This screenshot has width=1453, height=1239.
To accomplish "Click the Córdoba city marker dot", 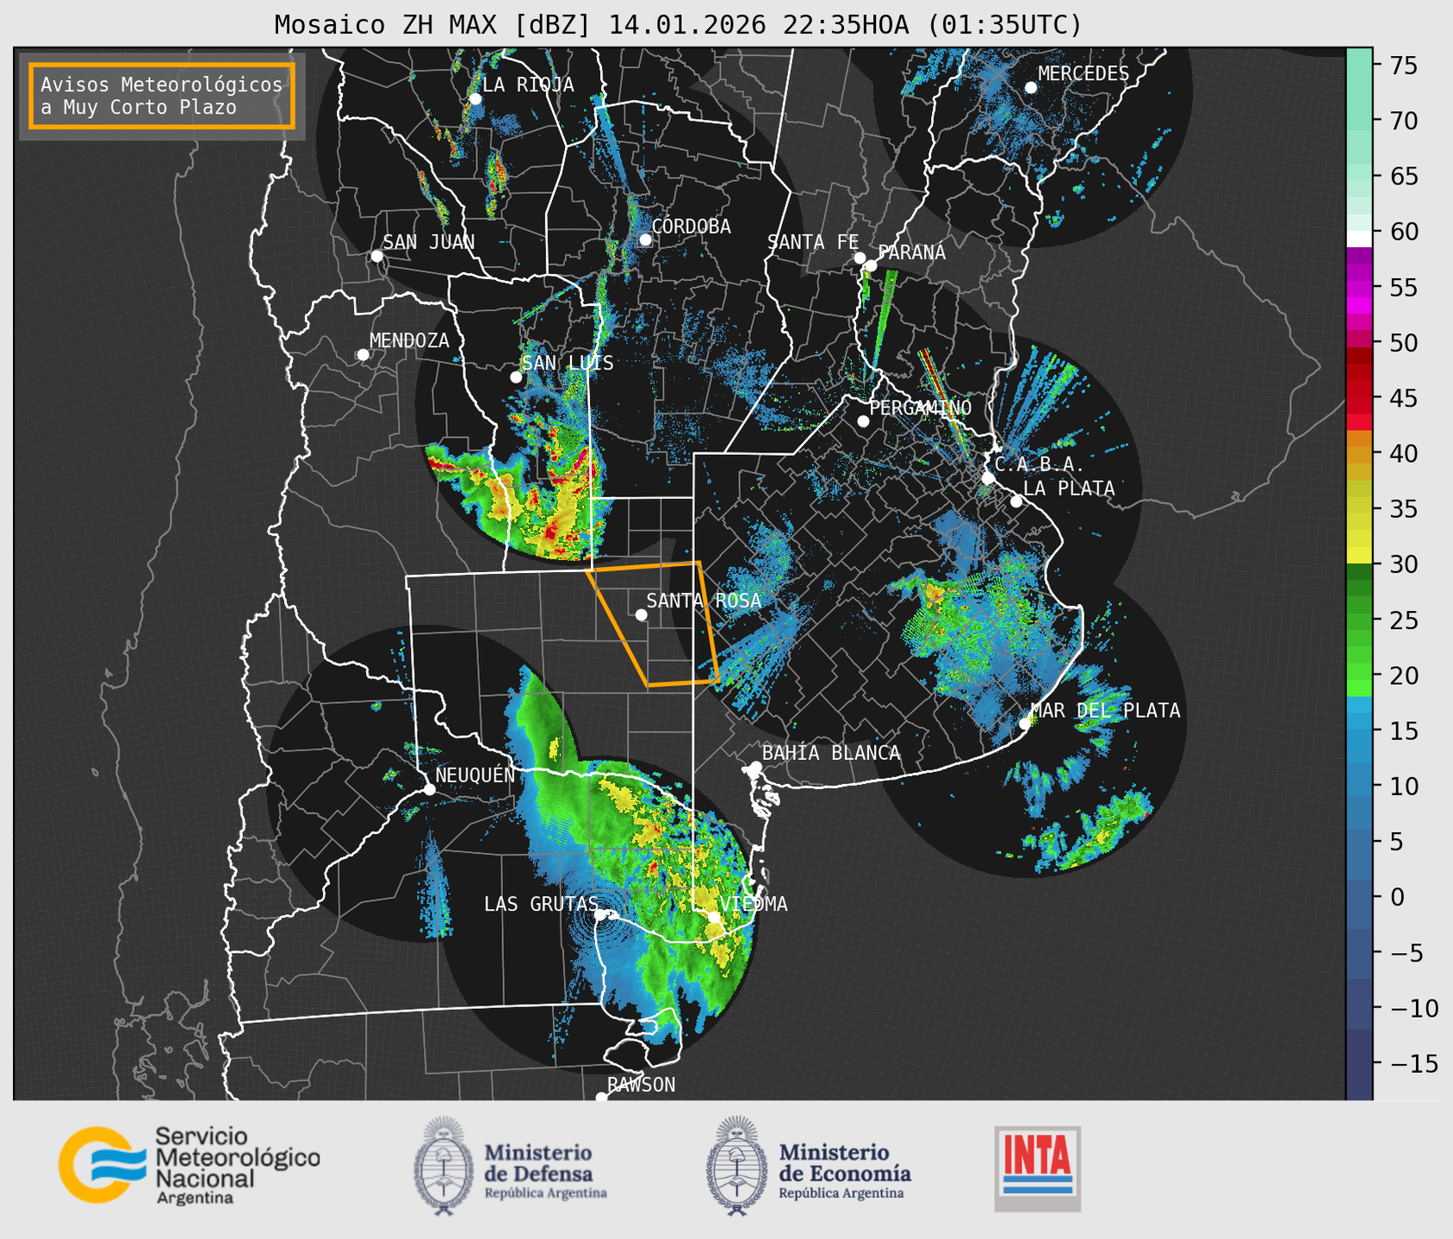I will (645, 240).
